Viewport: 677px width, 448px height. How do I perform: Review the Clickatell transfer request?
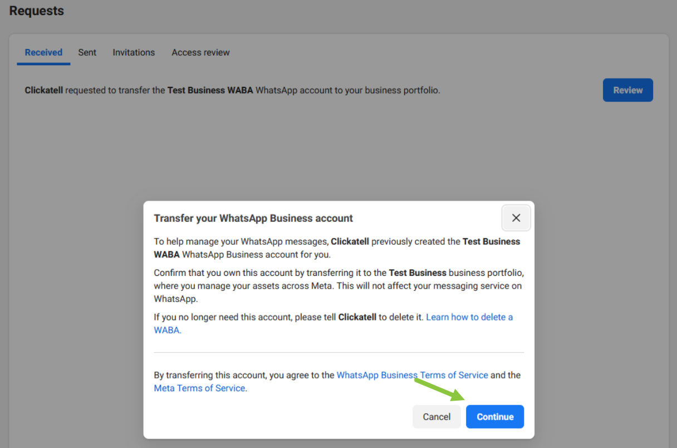click(x=628, y=90)
